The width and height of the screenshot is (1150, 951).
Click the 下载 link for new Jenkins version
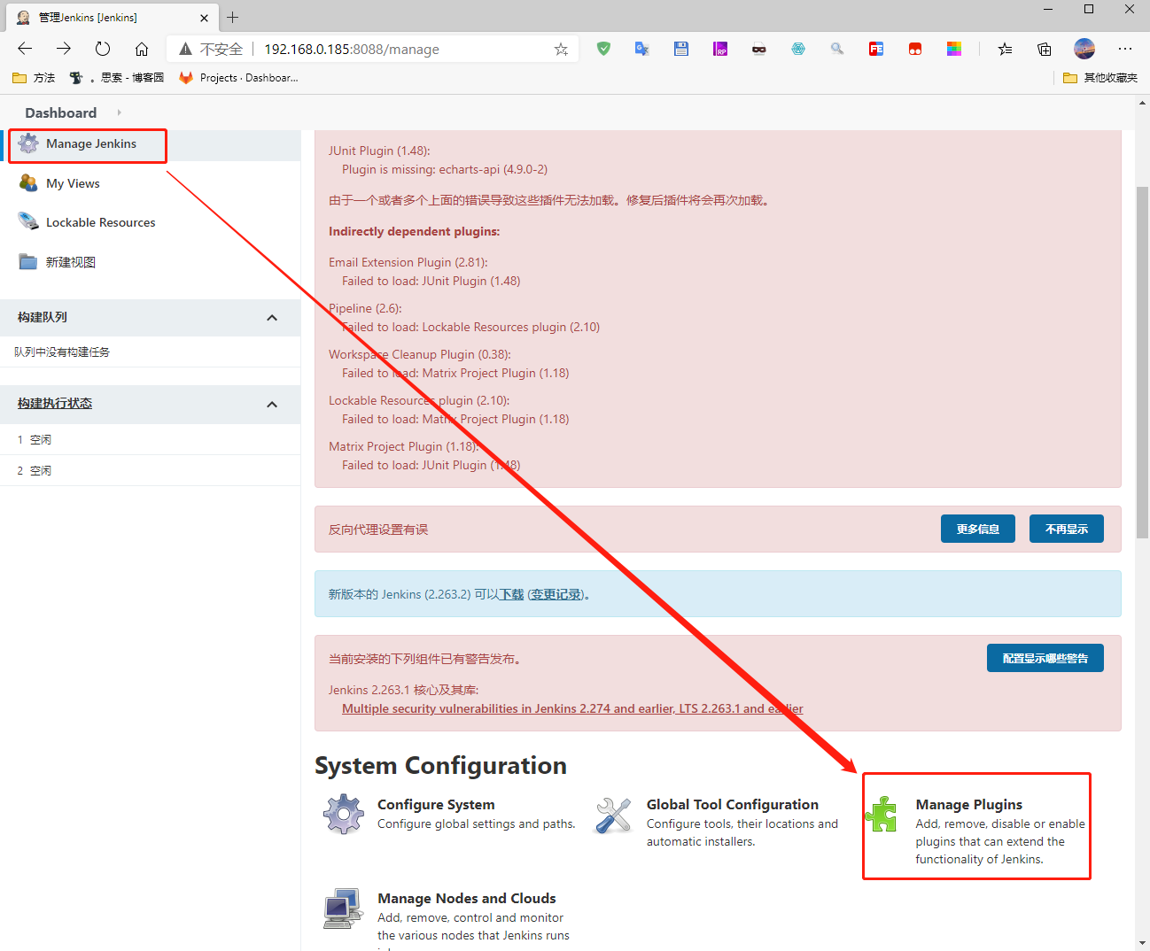pos(512,594)
